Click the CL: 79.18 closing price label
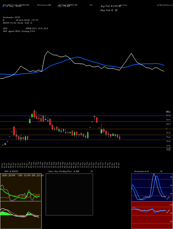Image resolution: width=173 pixels, height=229 pixels. 64,6
